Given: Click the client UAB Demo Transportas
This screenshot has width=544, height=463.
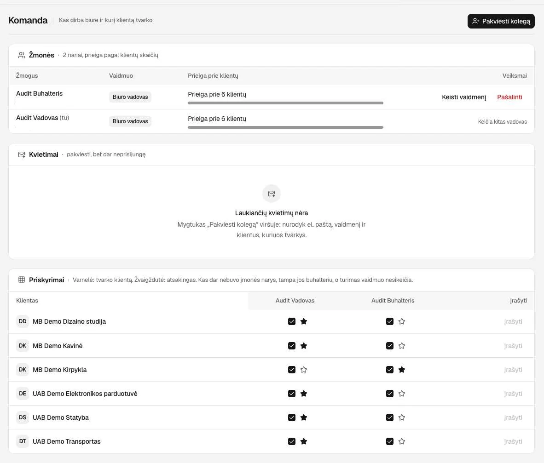Looking at the screenshot, I should pos(67,441).
